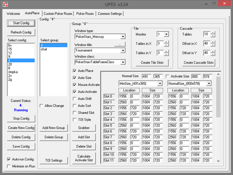The image size is (233, 175).
Task: Select the stopka config in list
Action: pyautogui.click(x=13, y=72)
